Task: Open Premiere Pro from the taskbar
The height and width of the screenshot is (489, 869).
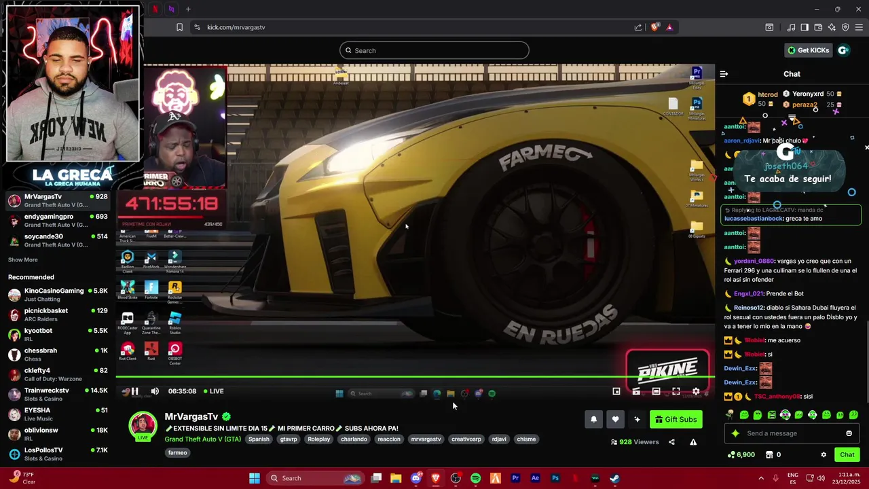Action: [x=515, y=478]
